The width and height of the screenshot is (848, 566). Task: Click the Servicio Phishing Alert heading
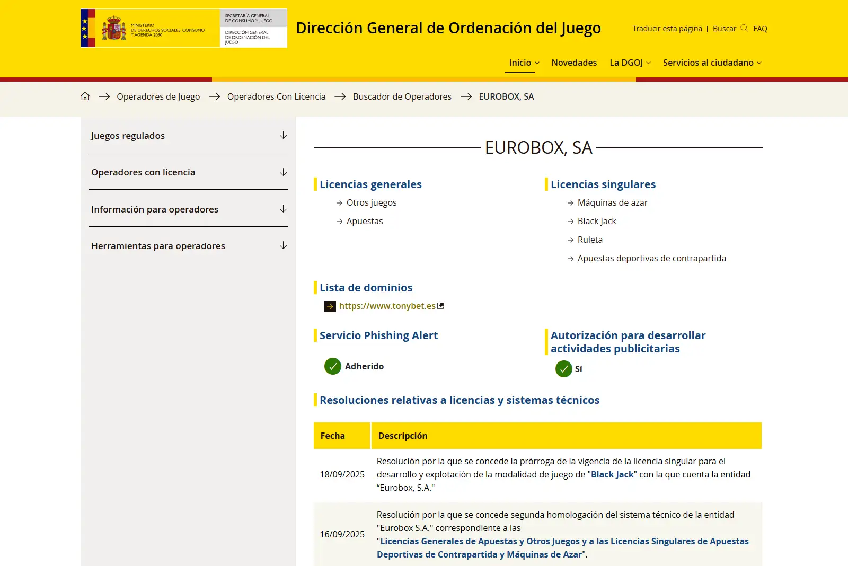[x=378, y=335]
